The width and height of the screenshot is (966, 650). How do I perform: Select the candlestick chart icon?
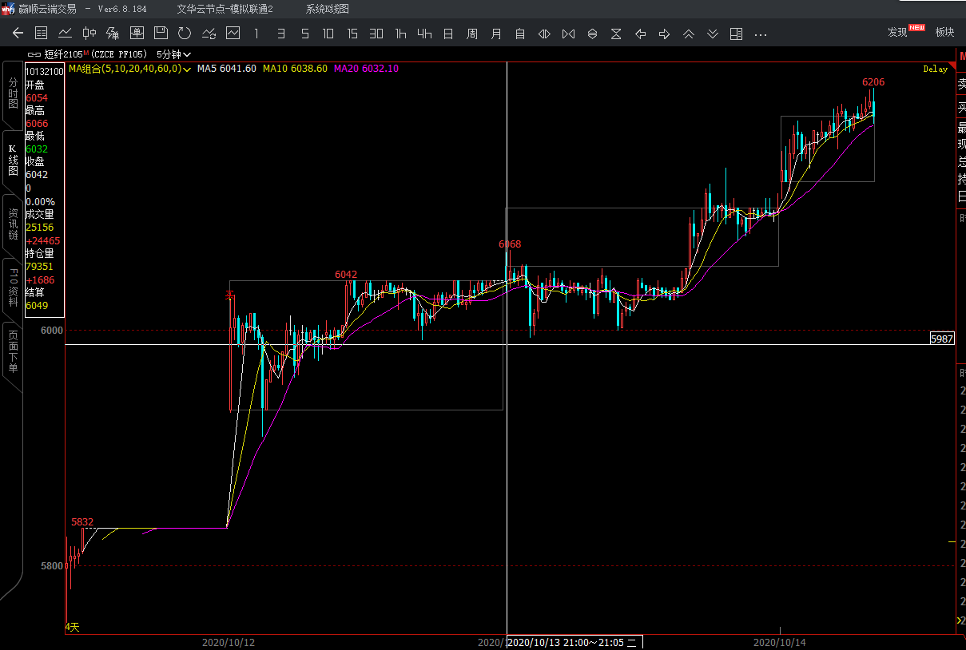point(89,33)
